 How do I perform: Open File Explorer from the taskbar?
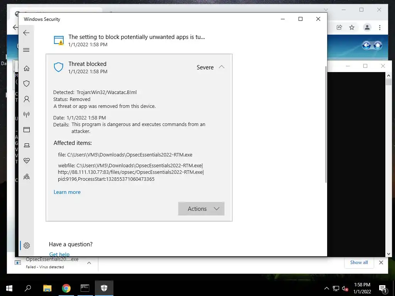click(47, 288)
